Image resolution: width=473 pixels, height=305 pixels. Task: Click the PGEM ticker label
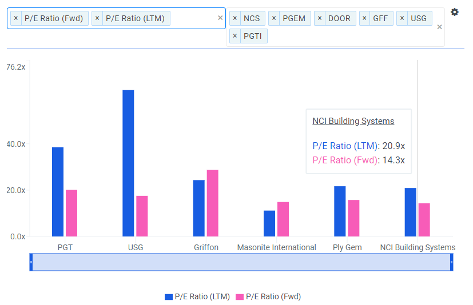pyautogui.click(x=294, y=18)
